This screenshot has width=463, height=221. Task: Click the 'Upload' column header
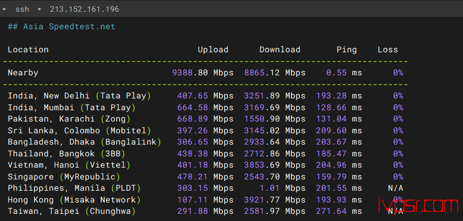(x=213, y=50)
